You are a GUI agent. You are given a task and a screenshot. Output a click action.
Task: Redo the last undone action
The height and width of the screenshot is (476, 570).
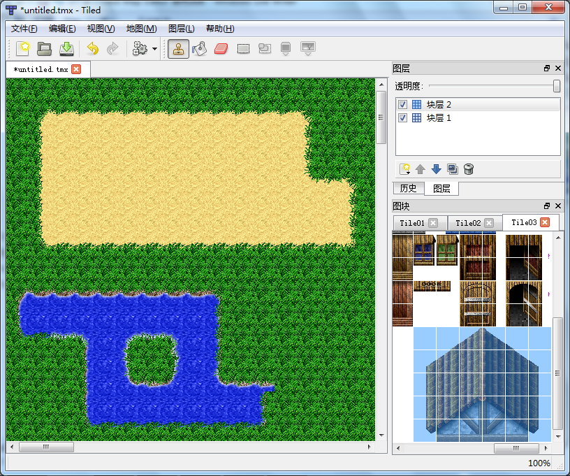click(x=112, y=48)
